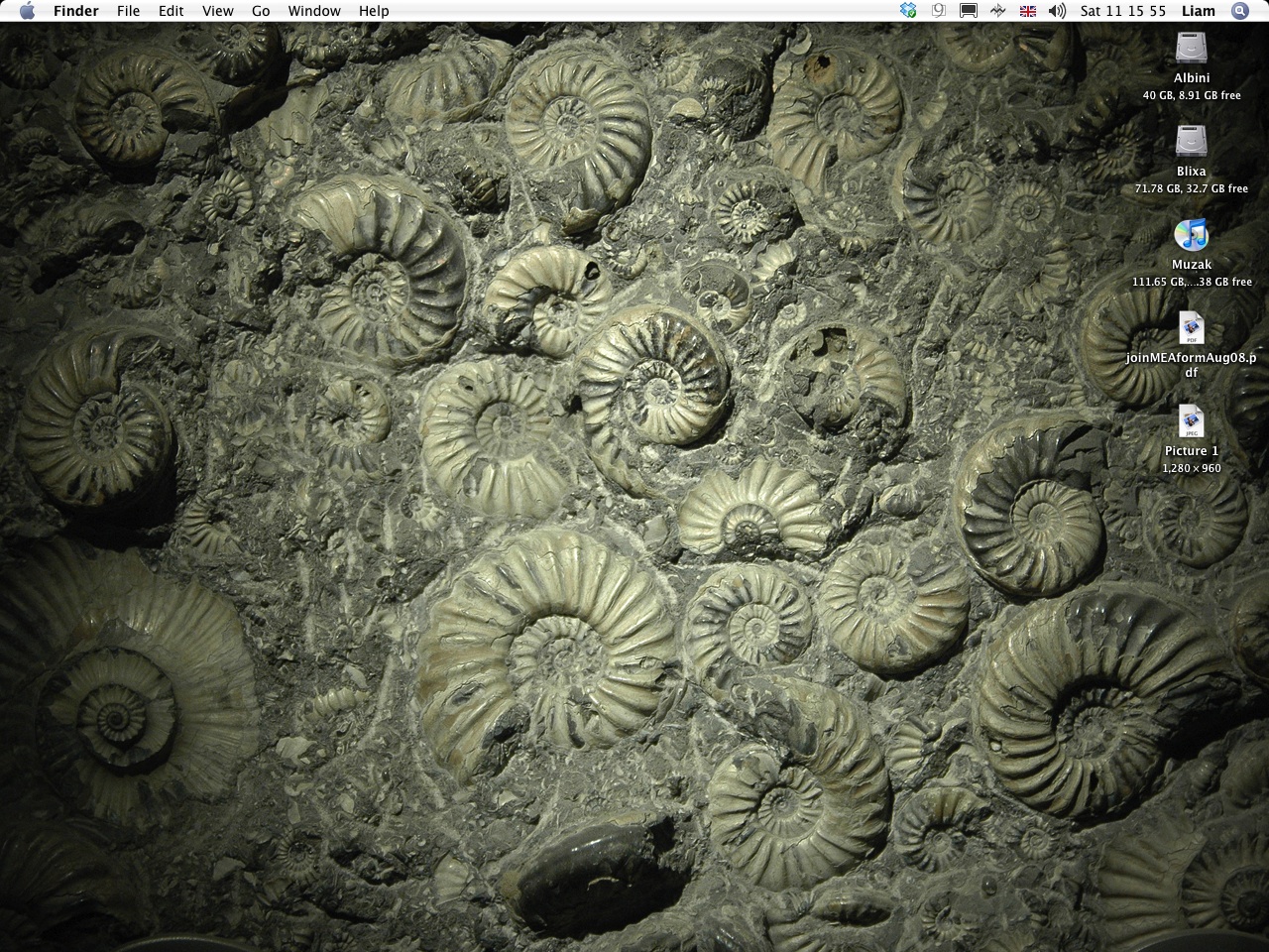Image resolution: width=1269 pixels, height=952 pixels.
Task: Expand the Go menu
Action: tap(261, 11)
